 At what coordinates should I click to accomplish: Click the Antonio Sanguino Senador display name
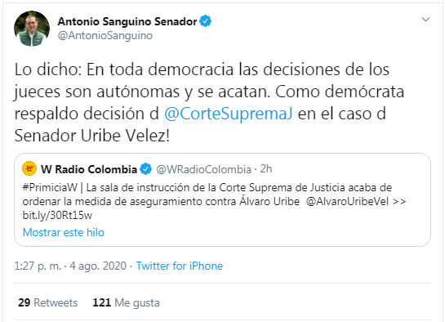coord(127,21)
